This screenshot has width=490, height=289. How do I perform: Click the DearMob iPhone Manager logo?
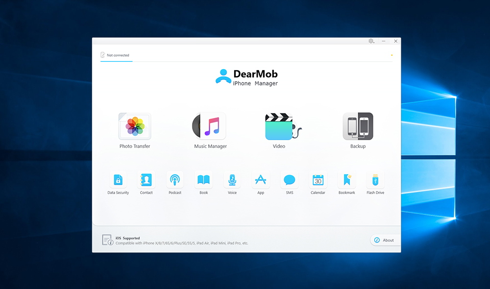[x=246, y=77]
